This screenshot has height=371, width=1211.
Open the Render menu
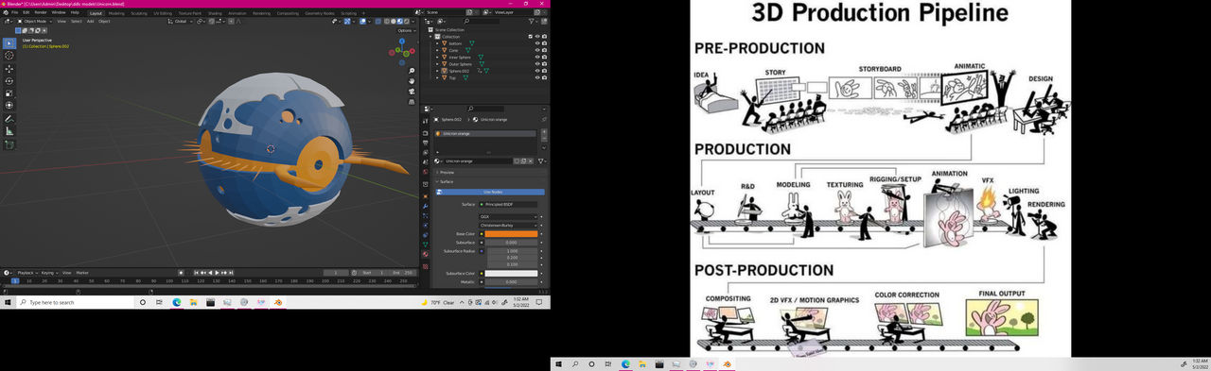point(41,12)
